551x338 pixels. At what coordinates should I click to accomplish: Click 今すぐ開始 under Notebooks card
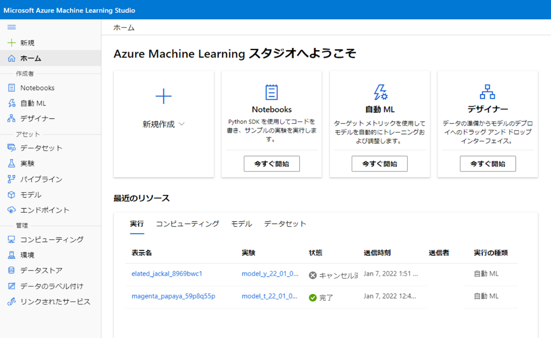(272, 164)
